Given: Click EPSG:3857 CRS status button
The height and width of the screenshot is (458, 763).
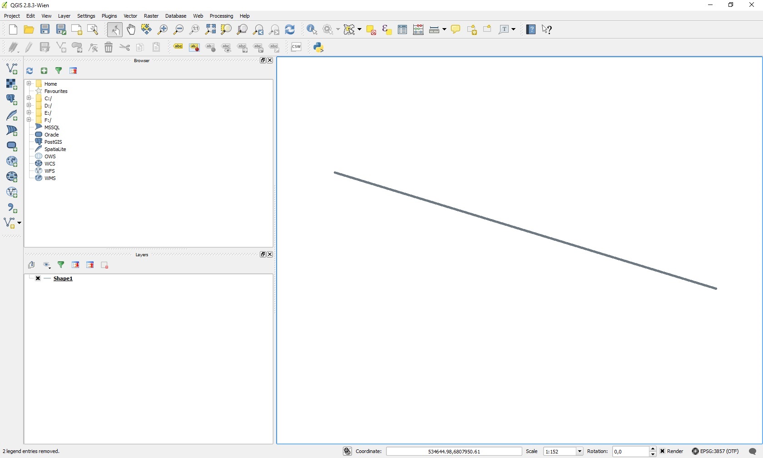Looking at the screenshot, I should point(715,451).
